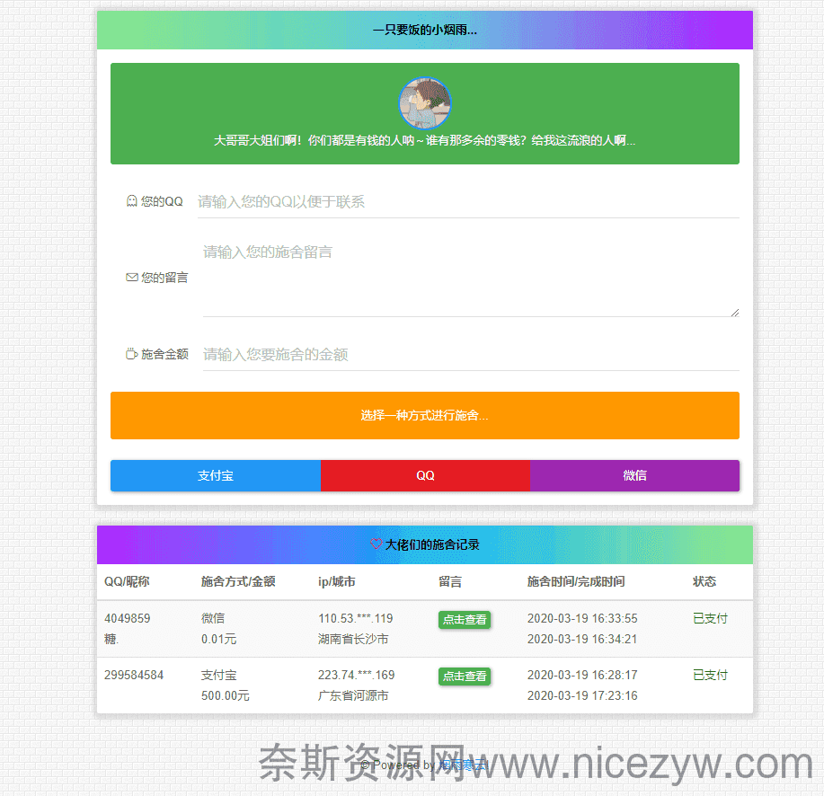Screen dimensions: 824x796
Task: Click the 您的QQ label
Action: coord(162,201)
